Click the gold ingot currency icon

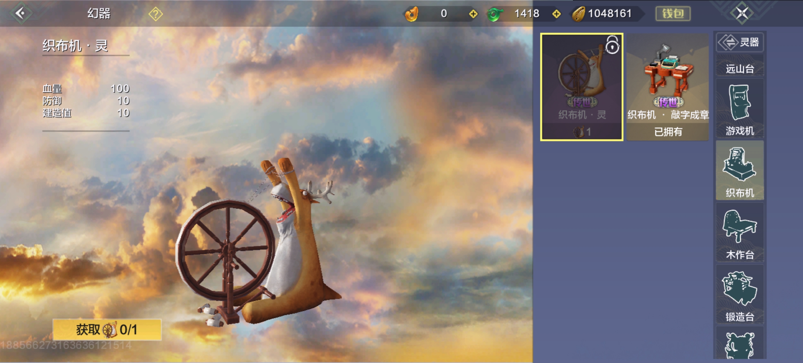coord(578,14)
